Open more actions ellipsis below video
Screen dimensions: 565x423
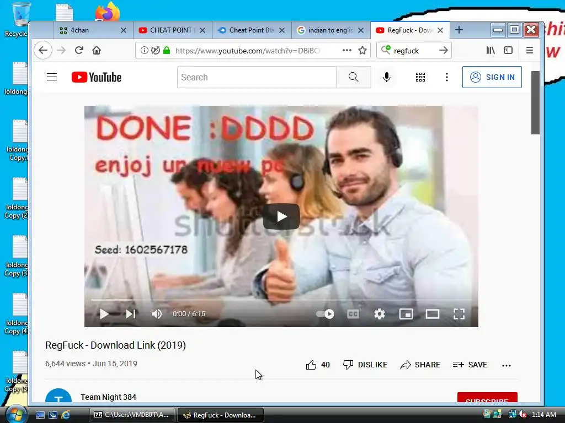click(x=507, y=366)
